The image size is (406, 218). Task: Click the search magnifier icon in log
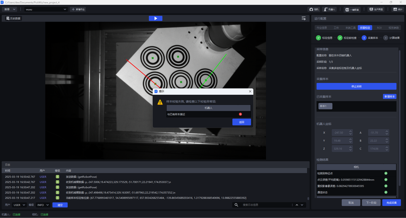[x=236, y=205]
